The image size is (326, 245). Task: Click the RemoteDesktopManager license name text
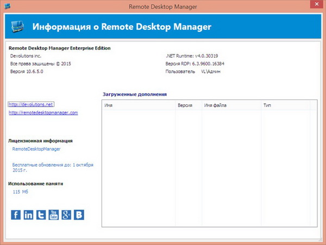36,148
